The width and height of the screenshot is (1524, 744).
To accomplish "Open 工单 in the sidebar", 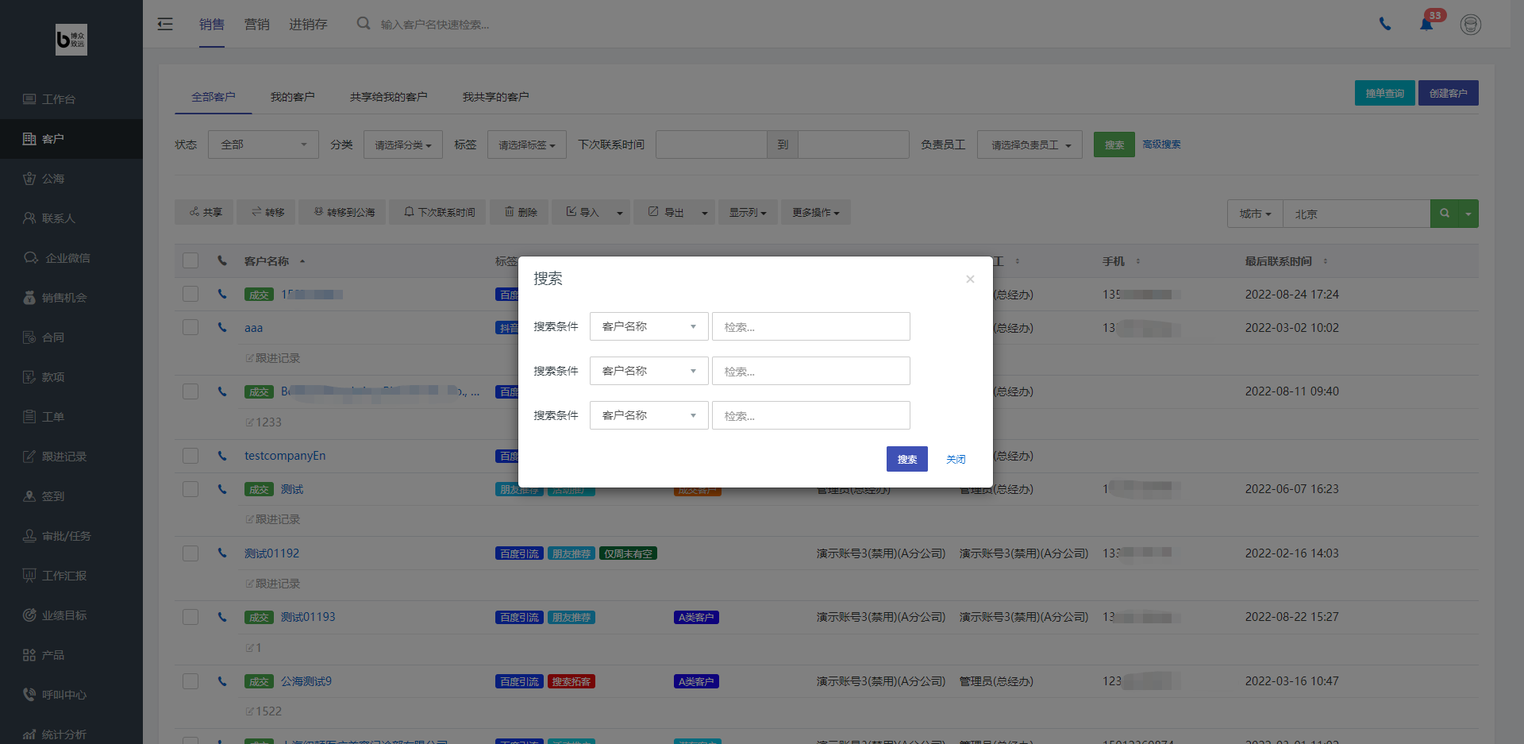I will click(x=71, y=417).
